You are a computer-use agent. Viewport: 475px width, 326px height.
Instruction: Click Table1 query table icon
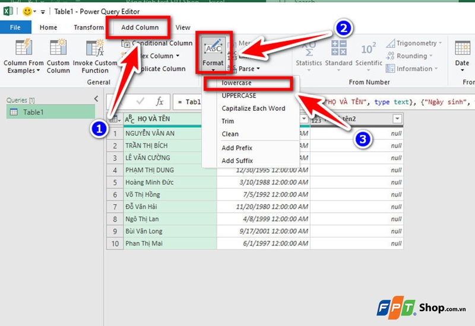pyautogui.click(x=14, y=112)
